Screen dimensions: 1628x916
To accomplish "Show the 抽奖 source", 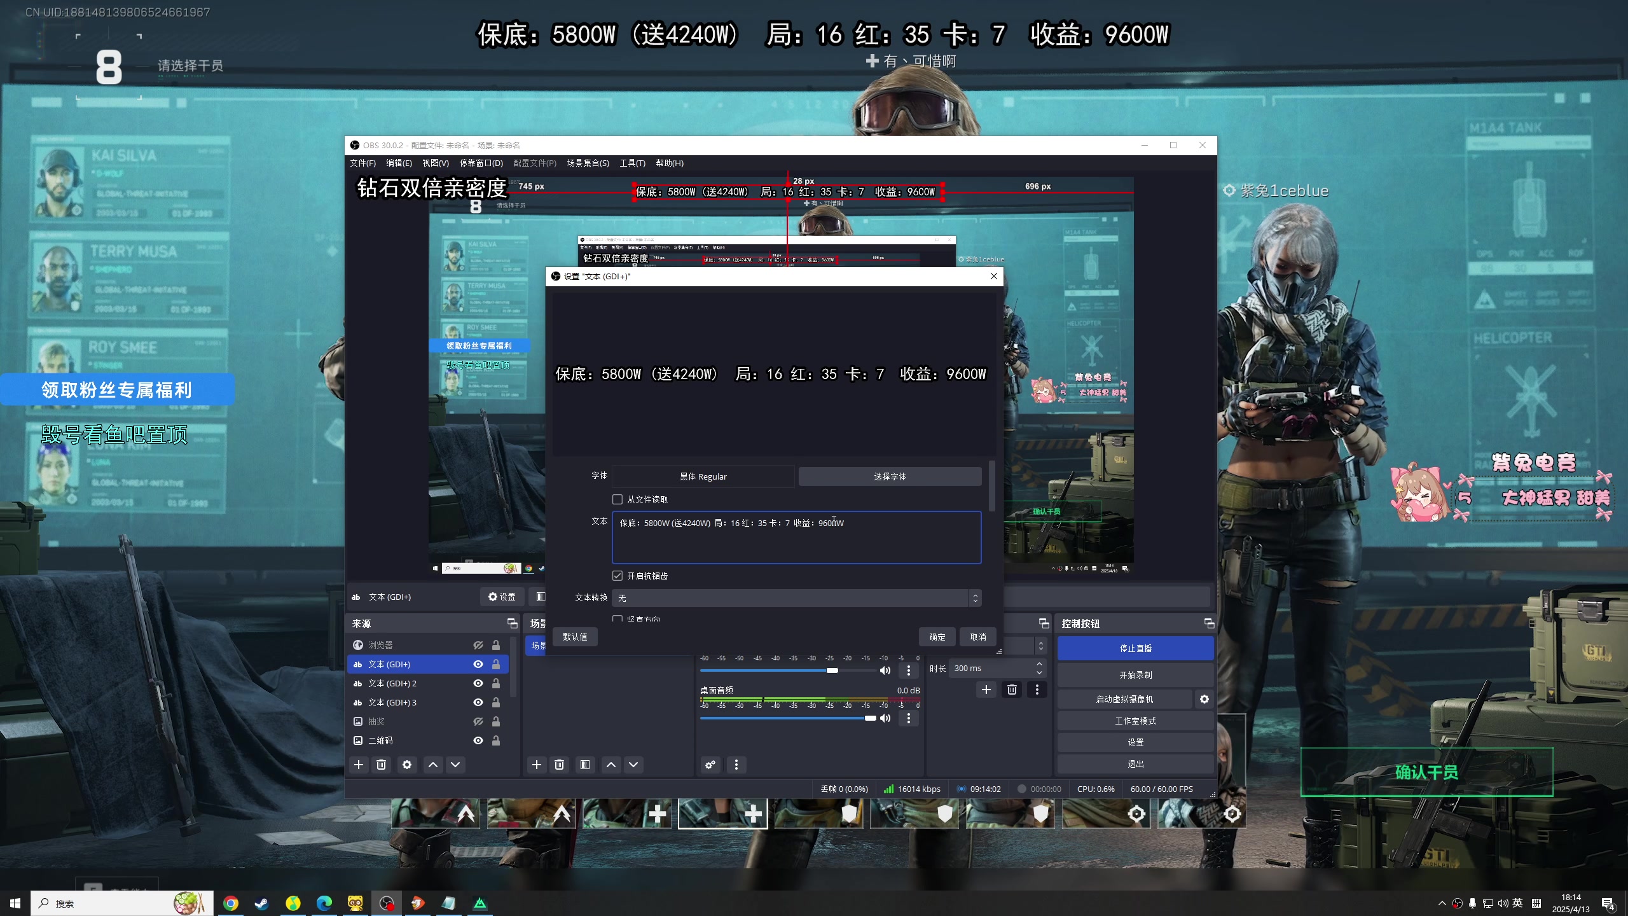I will coord(478,721).
